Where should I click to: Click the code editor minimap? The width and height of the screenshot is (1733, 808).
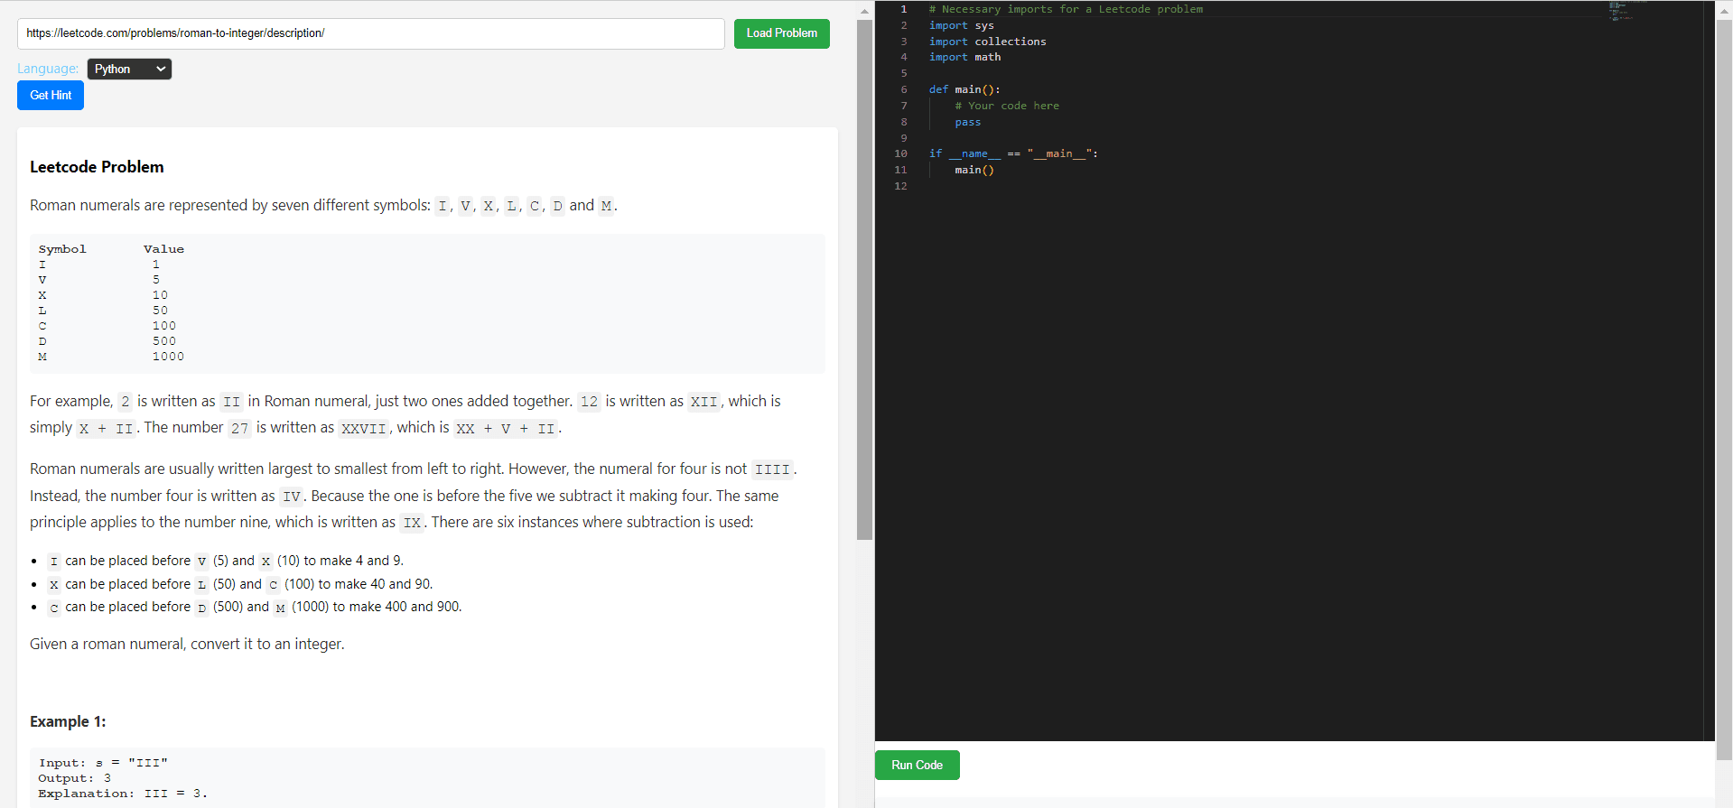1626,11
